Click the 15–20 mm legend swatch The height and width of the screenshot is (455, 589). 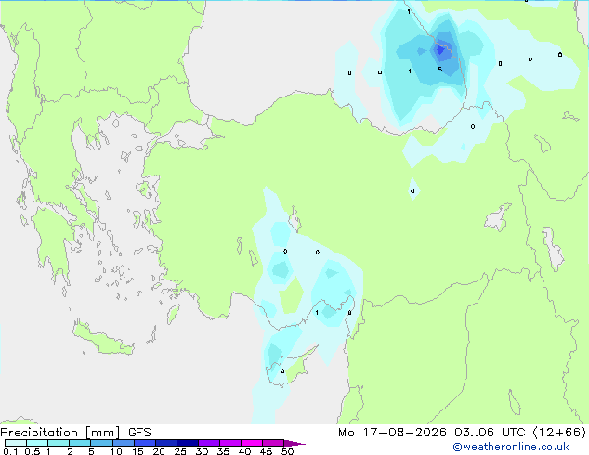coord(144,443)
